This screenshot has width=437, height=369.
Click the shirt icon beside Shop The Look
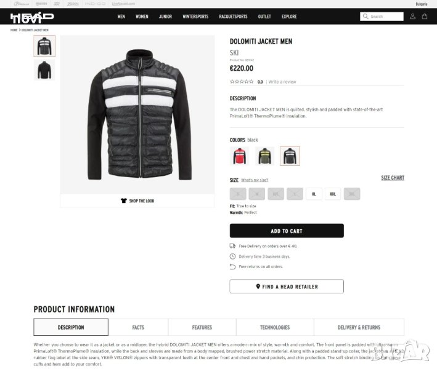pyautogui.click(x=124, y=200)
